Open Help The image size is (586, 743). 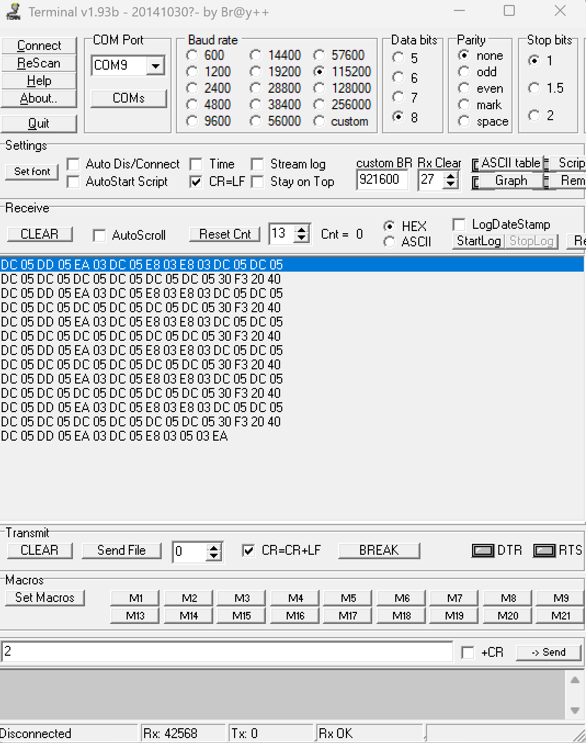pos(39,81)
